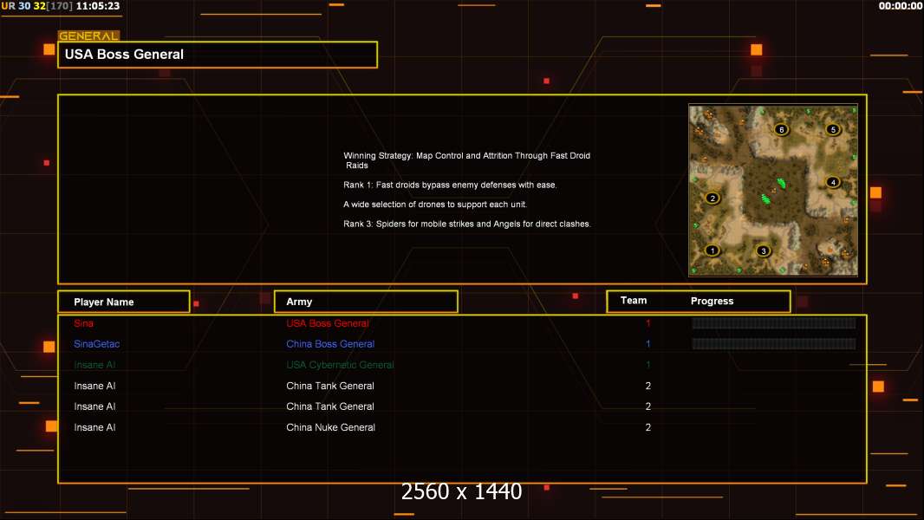Click the Team column header
This screenshot has height=520, width=924.
[x=634, y=301]
